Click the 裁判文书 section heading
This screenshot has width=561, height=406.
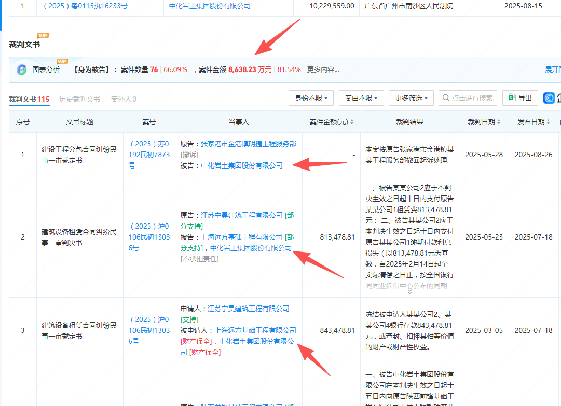click(24, 44)
